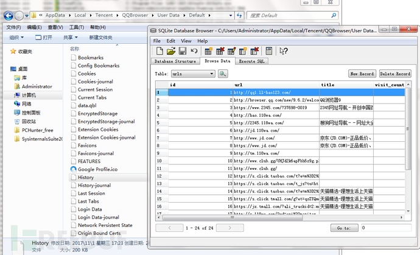
Task: Switch to the Database Structure tab
Action: point(175,61)
